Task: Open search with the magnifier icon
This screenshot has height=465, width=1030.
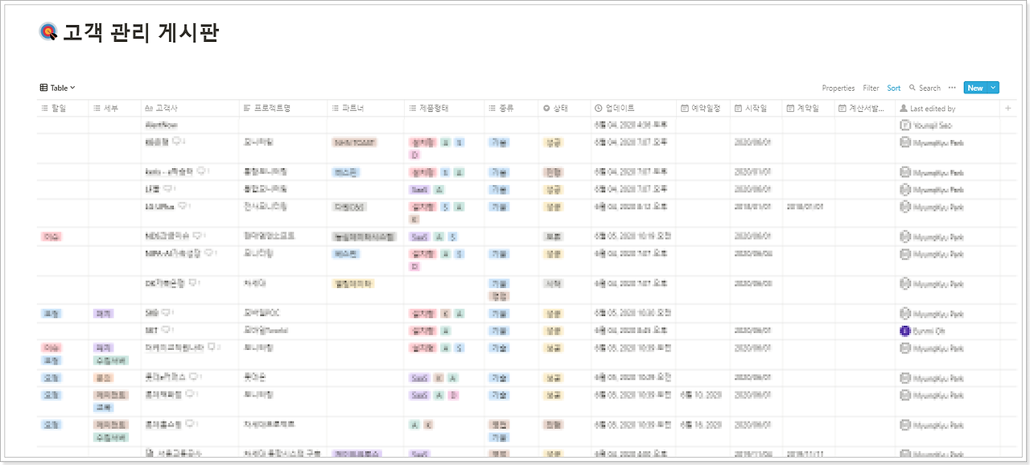Action: click(x=913, y=88)
